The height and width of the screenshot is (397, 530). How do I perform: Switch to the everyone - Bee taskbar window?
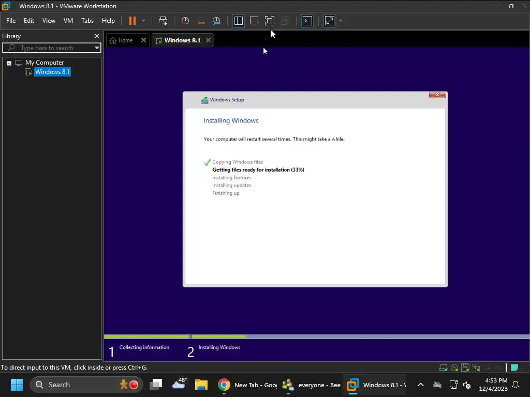(311, 385)
